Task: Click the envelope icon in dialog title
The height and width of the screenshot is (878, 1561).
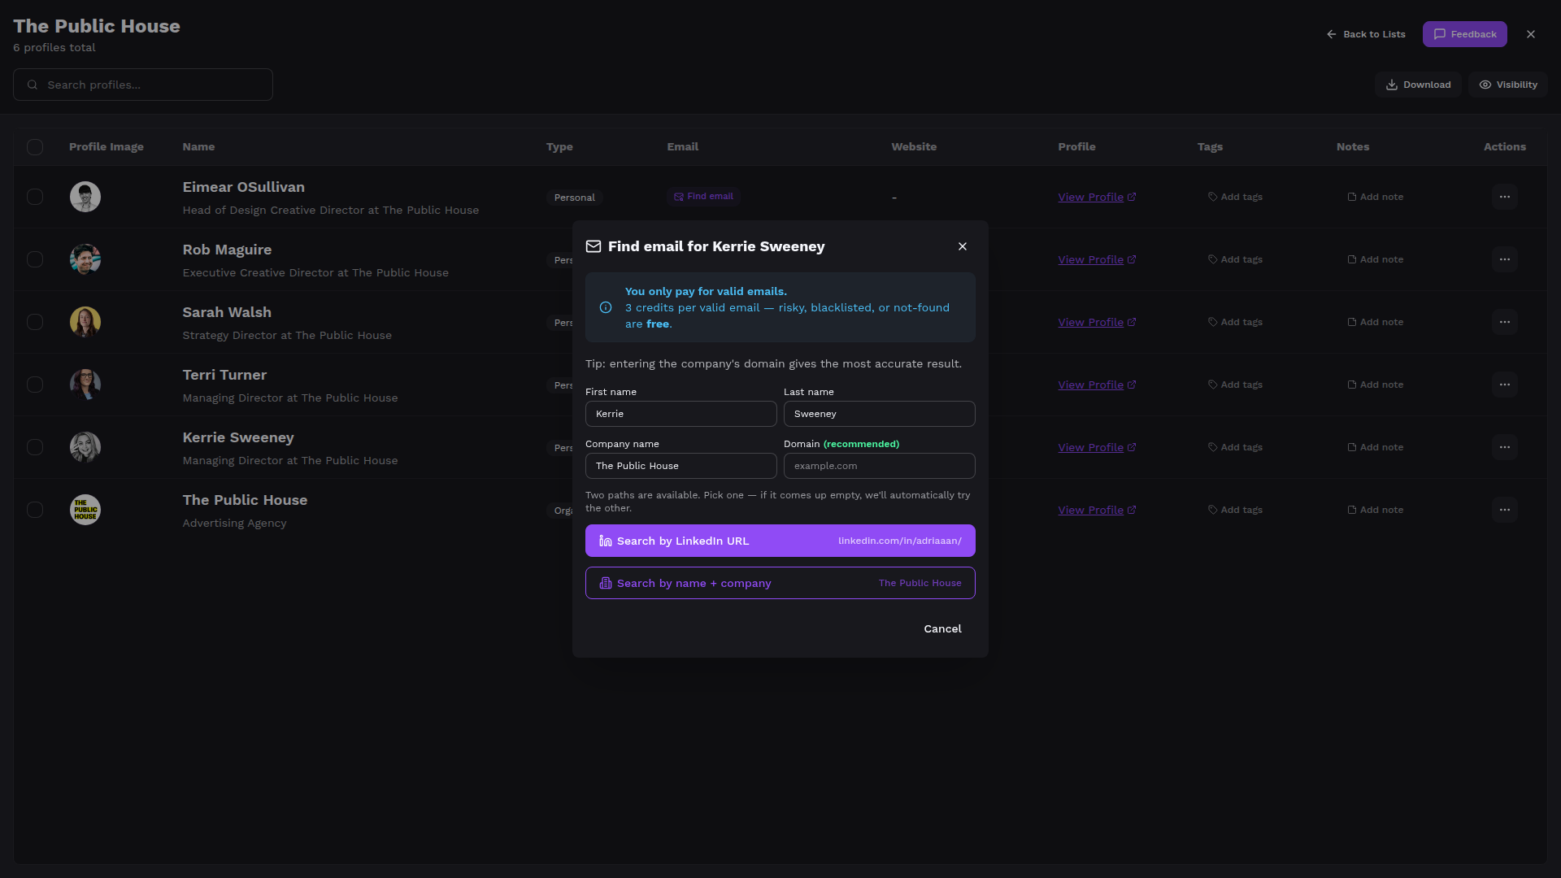Action: (x=594, y=246)
